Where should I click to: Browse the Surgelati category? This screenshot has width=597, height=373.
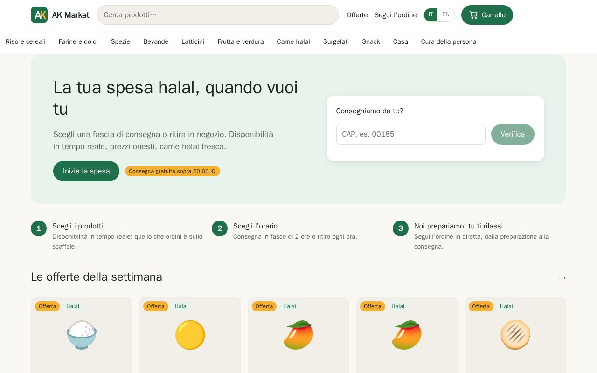click(x=336, y=42)
